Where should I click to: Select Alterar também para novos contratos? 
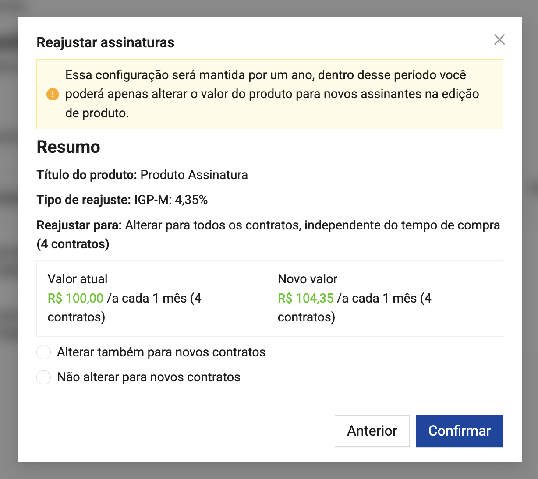point(44,352)
